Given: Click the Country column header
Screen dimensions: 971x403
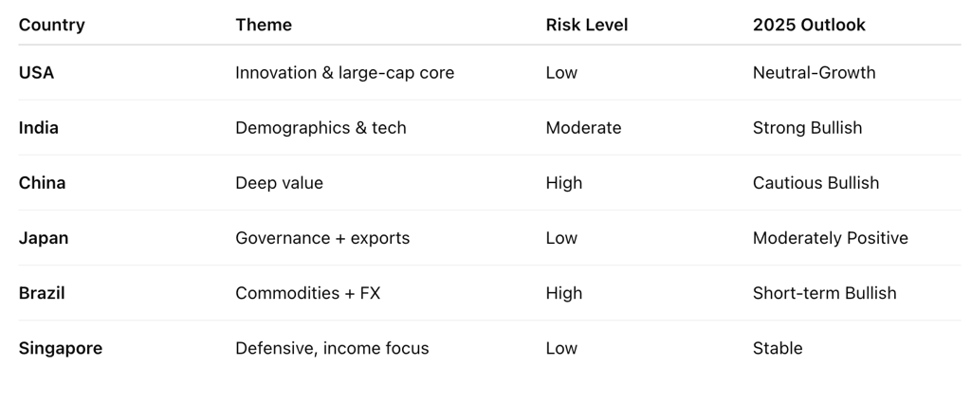Looking at the screenshot, I should click(52, 25).
